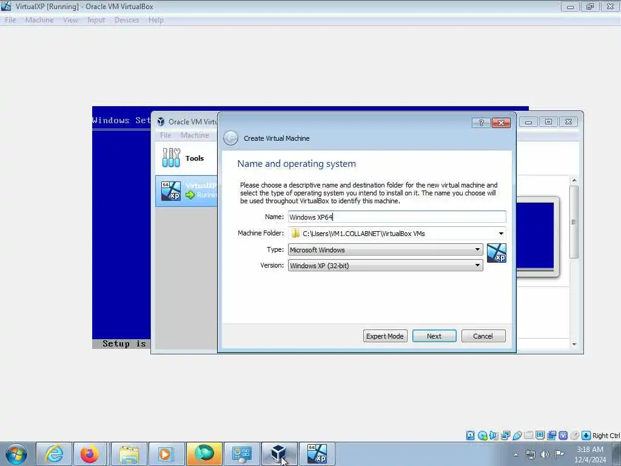This screenshot has height=466, width=621.
Task: Open the Machine Folder dropdown
Action: (501, 234)
